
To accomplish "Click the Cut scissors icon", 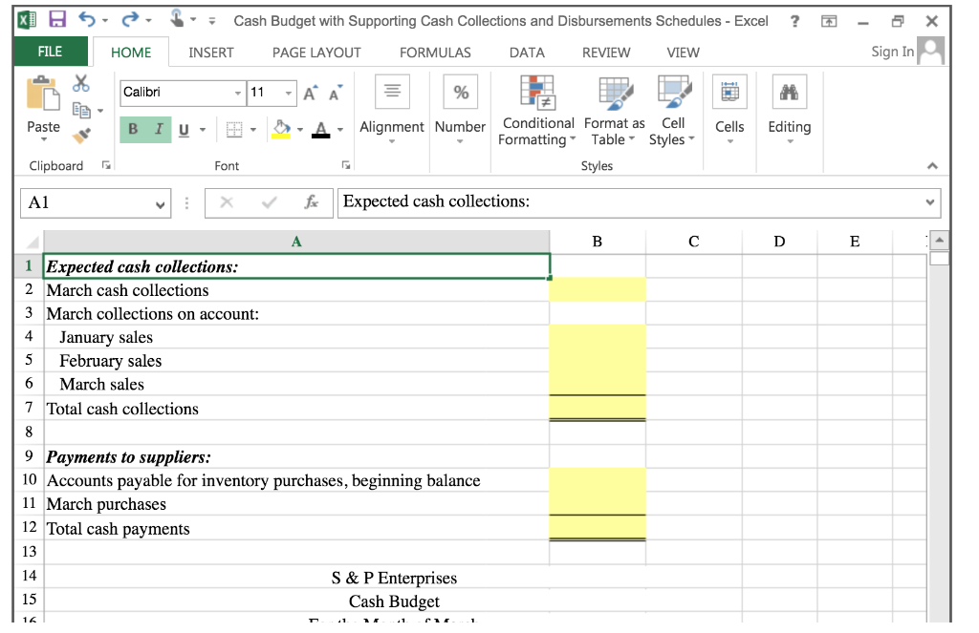I will (80, 83).
